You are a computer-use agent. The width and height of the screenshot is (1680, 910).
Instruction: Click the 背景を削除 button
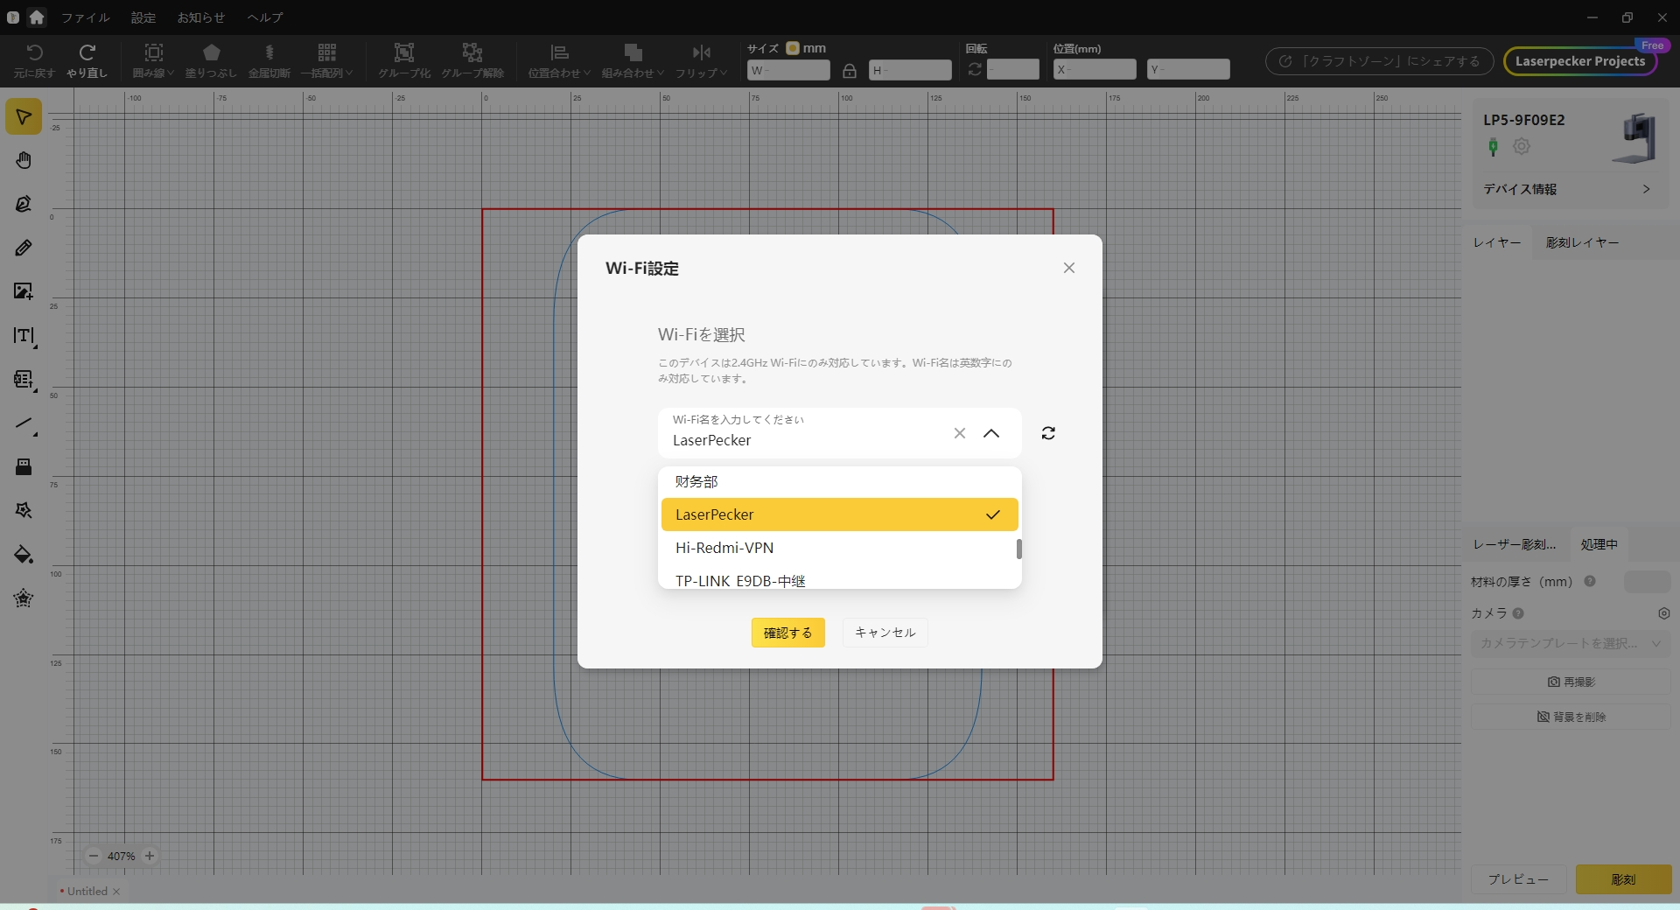[1571, 717]
